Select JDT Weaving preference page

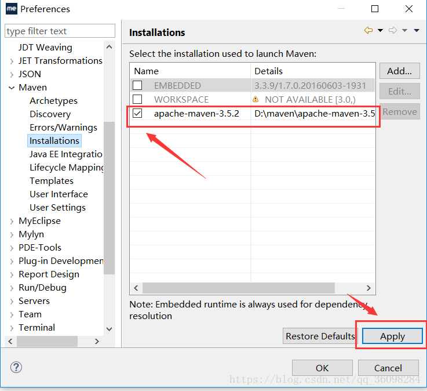pos(45,48)
